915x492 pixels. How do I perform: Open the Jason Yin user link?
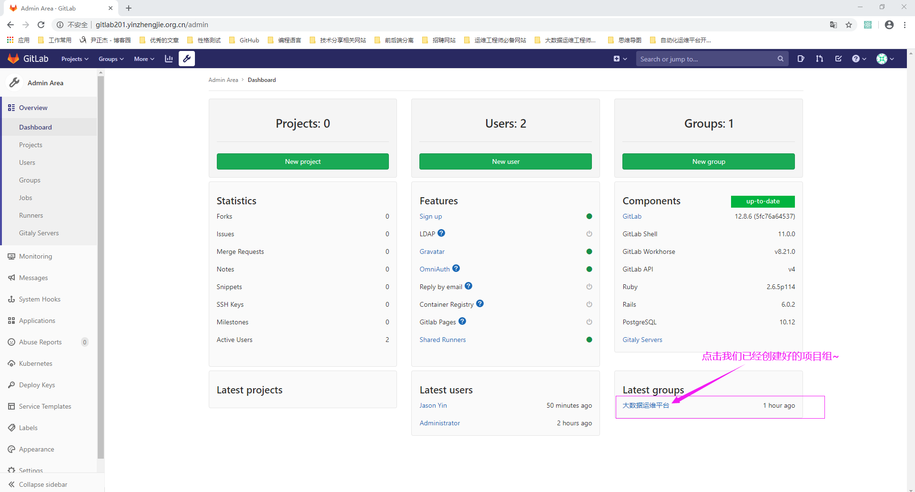tap(433, 405)
